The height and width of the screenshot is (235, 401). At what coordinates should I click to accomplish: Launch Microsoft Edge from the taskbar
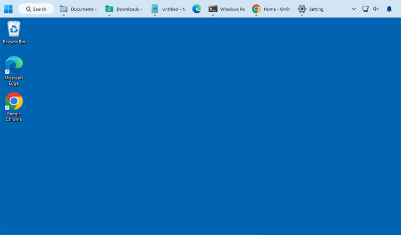(x=197, y=9)
